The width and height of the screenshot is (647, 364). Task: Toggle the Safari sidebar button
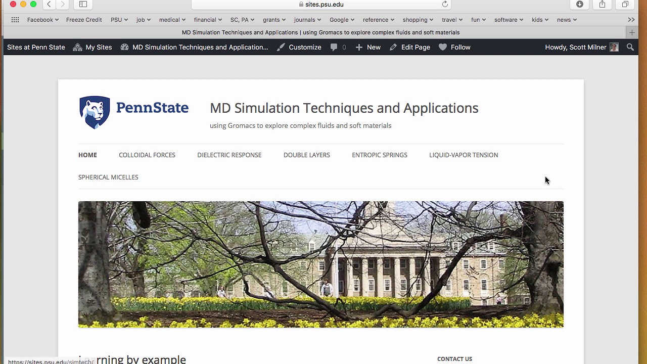pos(83,5)
